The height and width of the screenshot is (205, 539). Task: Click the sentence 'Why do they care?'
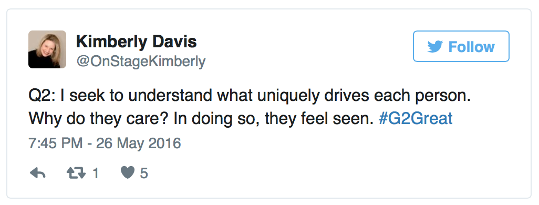pyautogui.click(x=99, y=119)
